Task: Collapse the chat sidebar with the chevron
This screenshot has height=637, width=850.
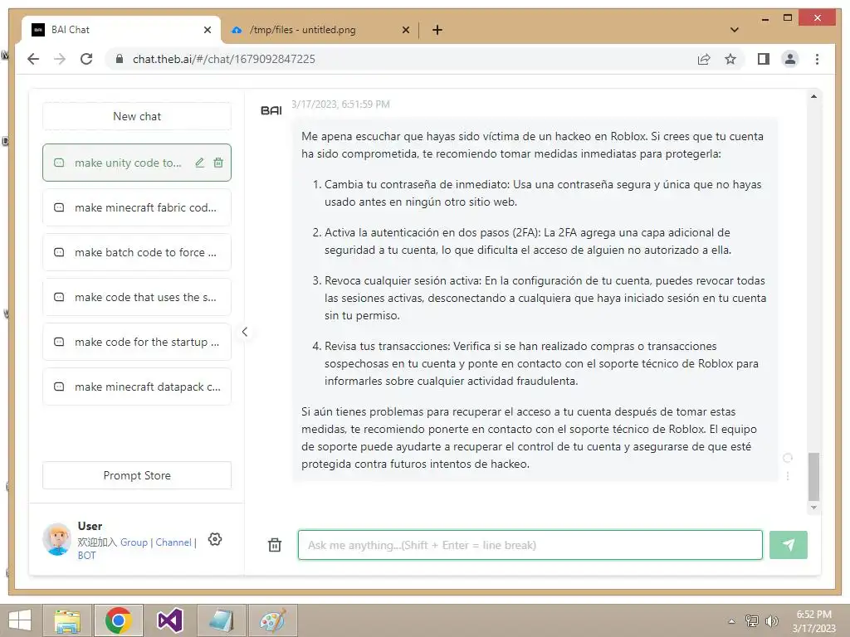Action: click(x=245, y=332)
